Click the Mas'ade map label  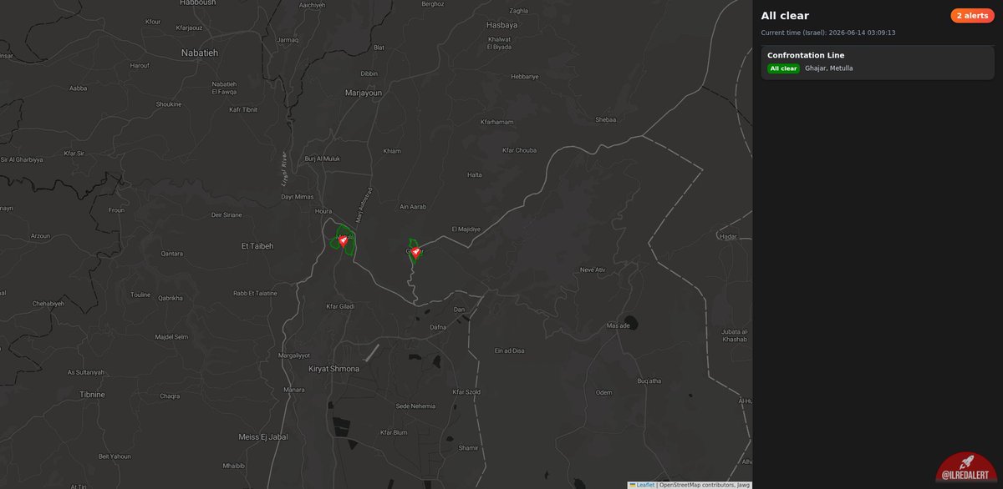(619, 325)
